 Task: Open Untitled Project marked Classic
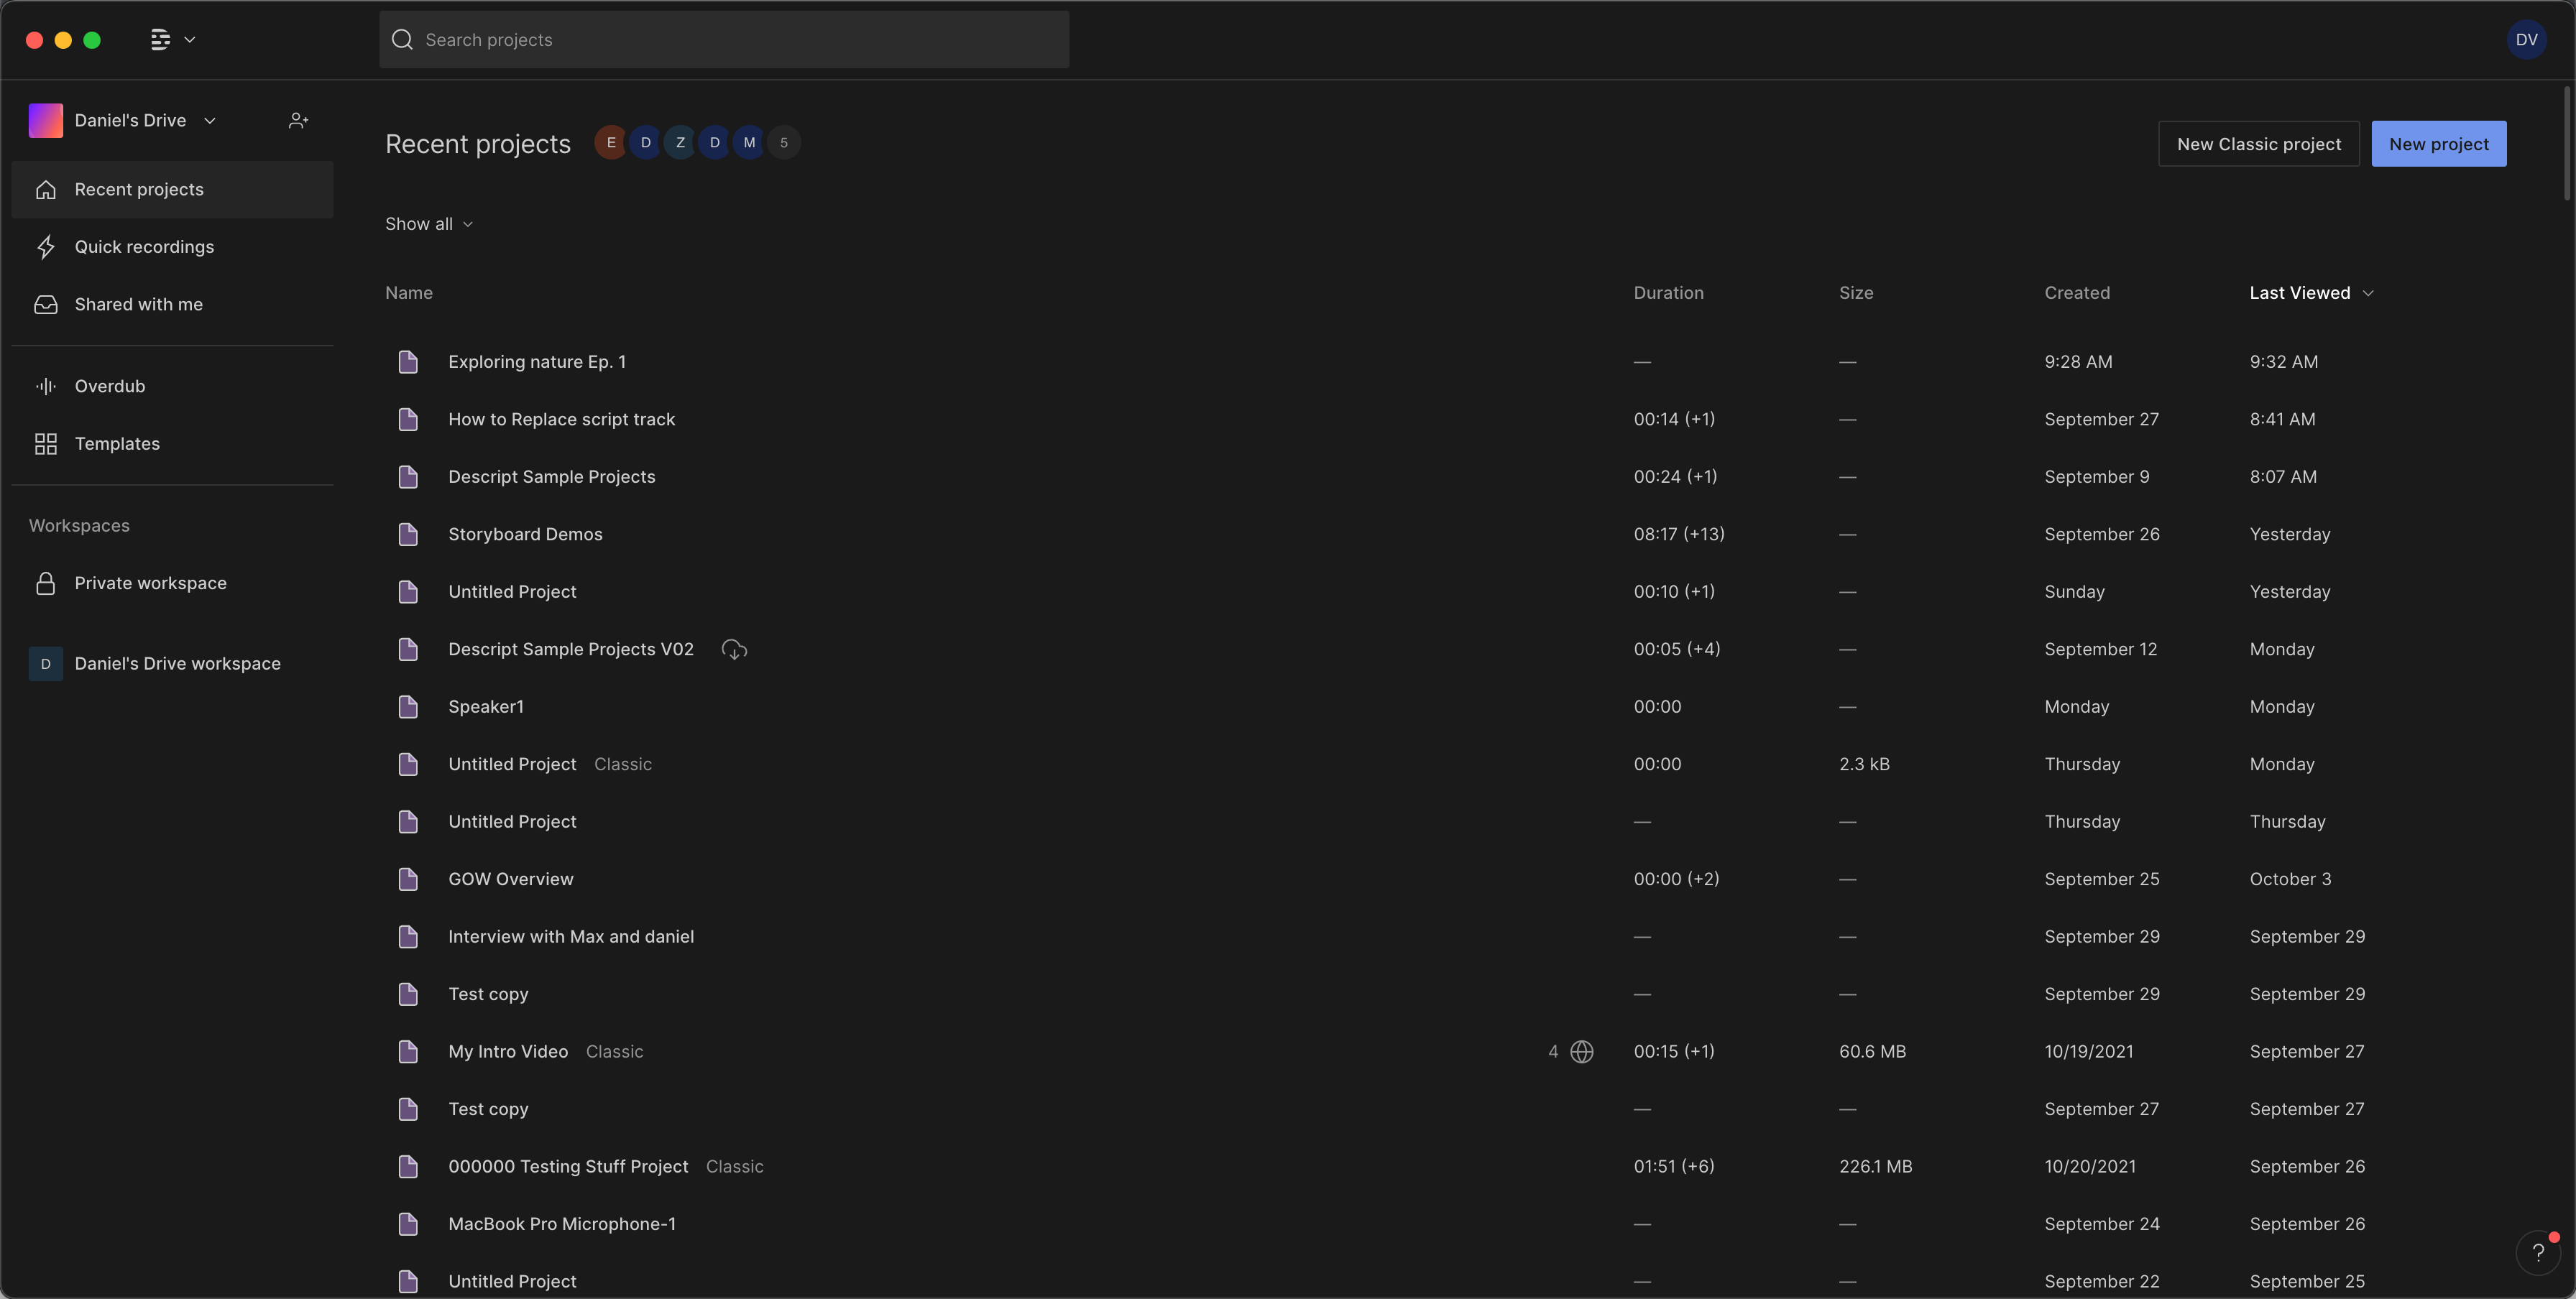512,764
